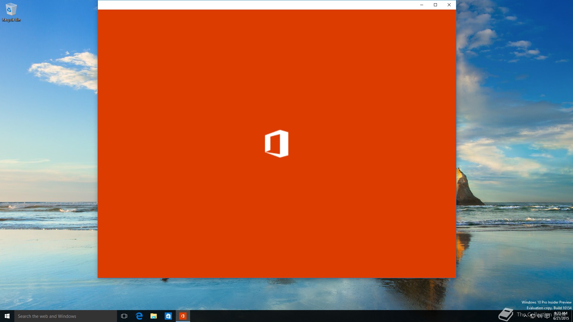
Task: Open the Windows Start menu
Action: click(x=7, y=316)
